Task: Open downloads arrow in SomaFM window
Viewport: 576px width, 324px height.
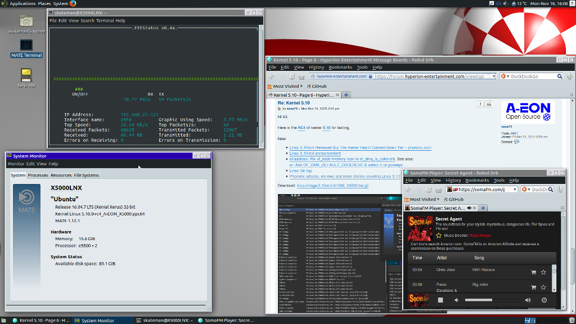Action: click(x=560, y=190)
